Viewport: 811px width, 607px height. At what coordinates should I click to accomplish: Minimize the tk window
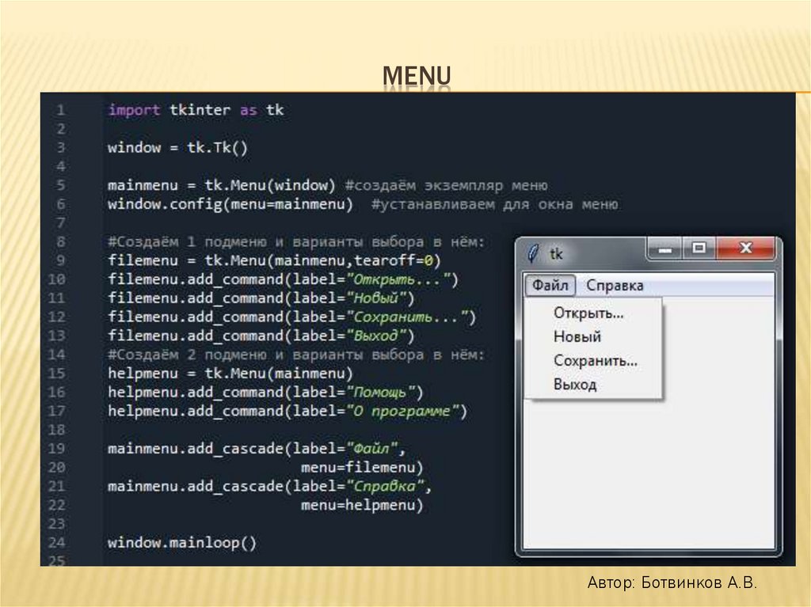pos(665,248)
